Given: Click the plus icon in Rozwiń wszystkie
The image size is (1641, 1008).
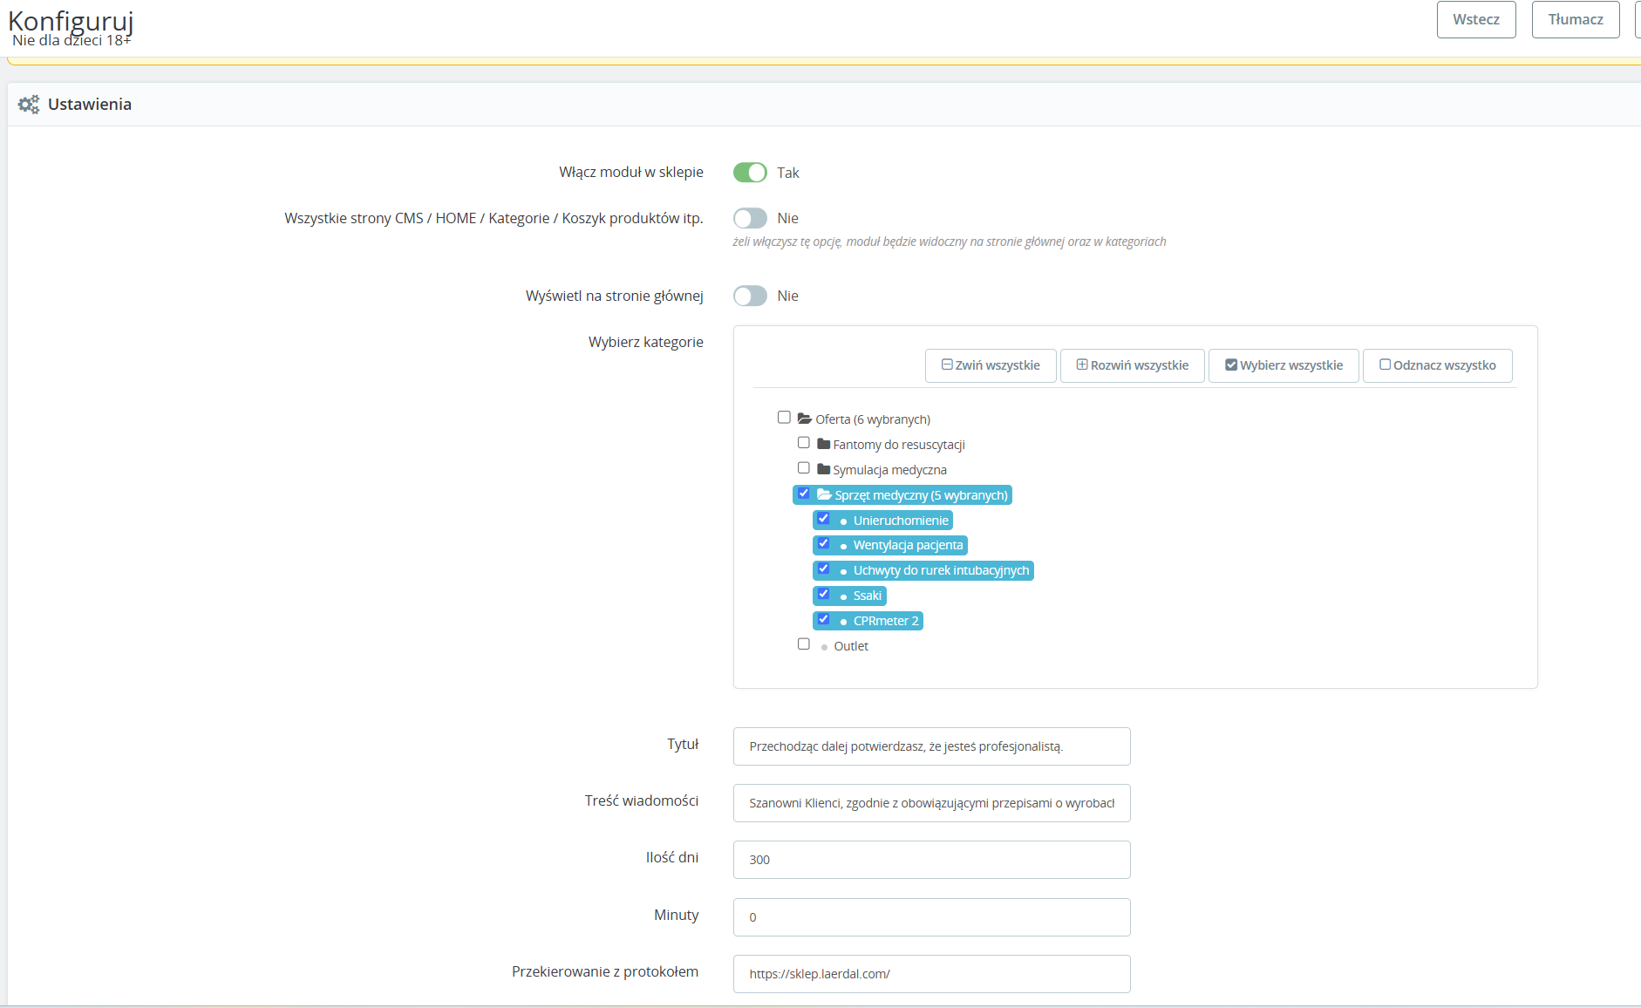Looking at the screenshot, I should pyautogui.click(x=1082, y=364).
